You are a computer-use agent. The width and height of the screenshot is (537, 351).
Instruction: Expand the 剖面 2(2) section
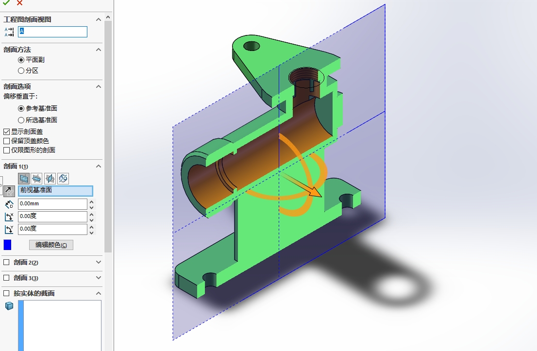[99, 262]
